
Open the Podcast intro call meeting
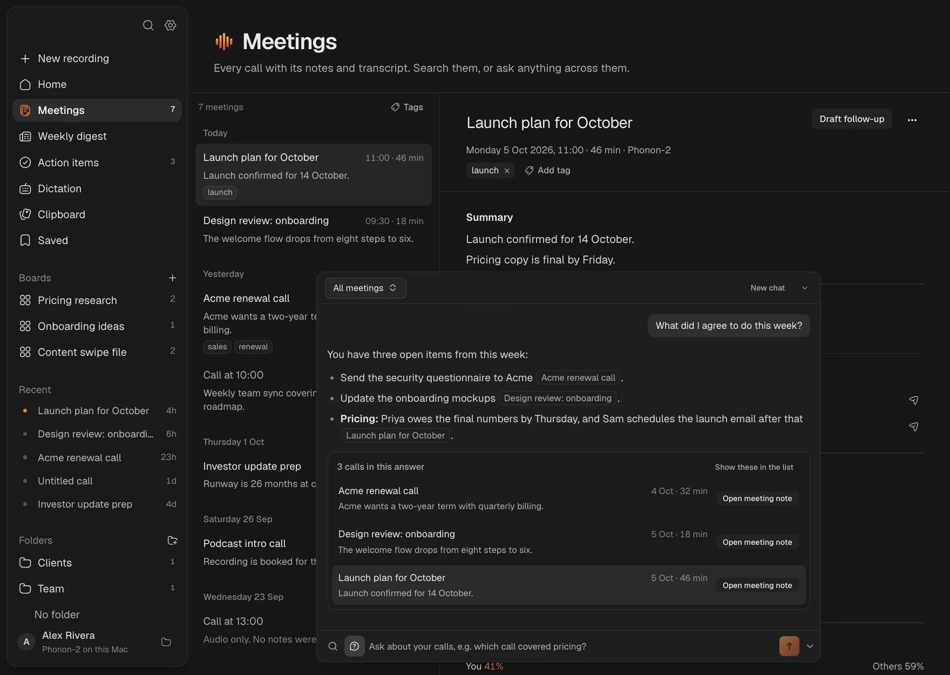point(256,552)
